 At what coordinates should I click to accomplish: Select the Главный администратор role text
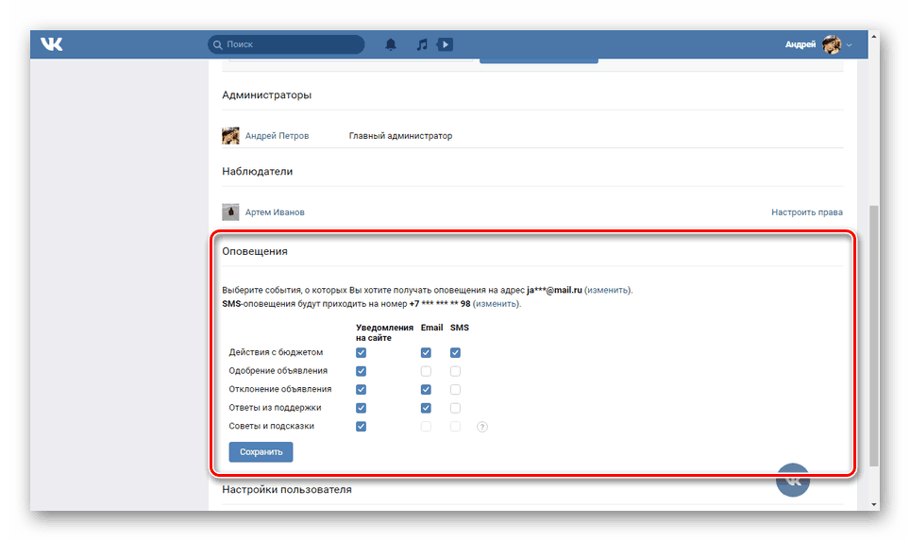pos(400,136)
